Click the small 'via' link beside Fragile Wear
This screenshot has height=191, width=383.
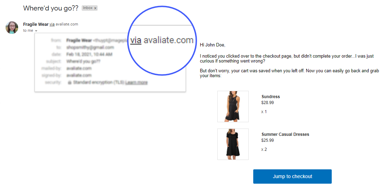pos(52,24)
